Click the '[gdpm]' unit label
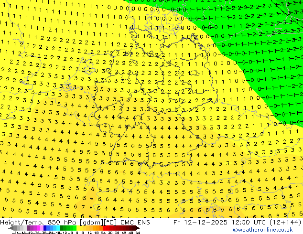Viewport: 303px width, 234px height. 91,223
